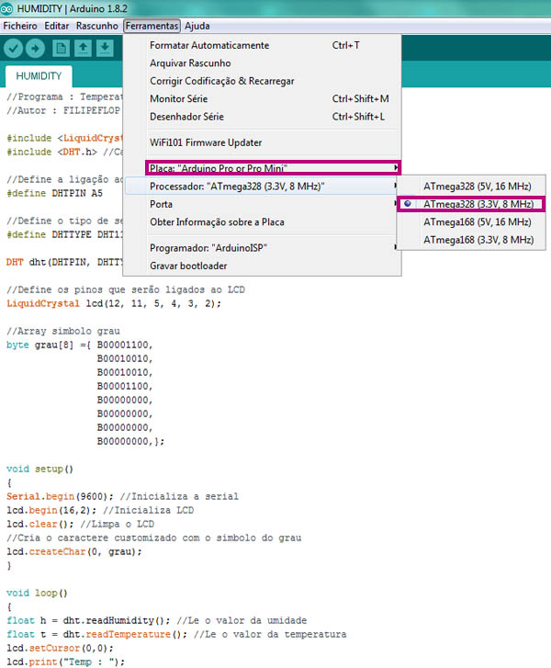Choose Formatar Automaticamente
The image size is (551, 668).
click(262, 45)
